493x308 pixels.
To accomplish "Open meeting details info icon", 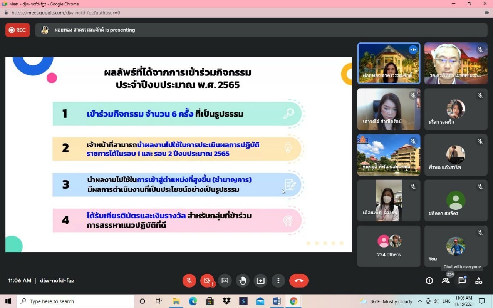I will coord(429,281).
